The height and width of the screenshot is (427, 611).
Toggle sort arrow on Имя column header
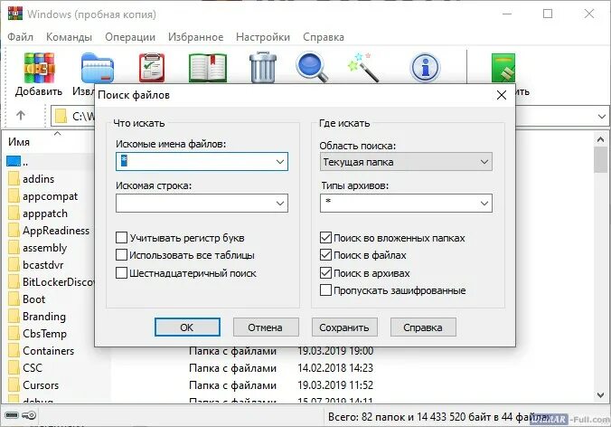pos(57,134)
